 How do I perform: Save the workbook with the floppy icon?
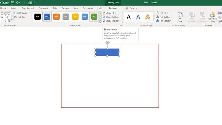click(12, 3)
